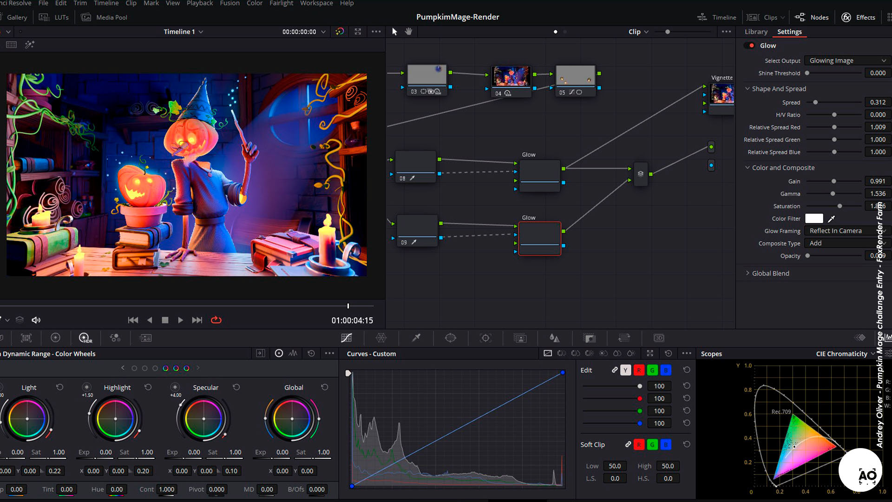
Task: Toggle the Nodes panel button
Action: click(812, 17)
